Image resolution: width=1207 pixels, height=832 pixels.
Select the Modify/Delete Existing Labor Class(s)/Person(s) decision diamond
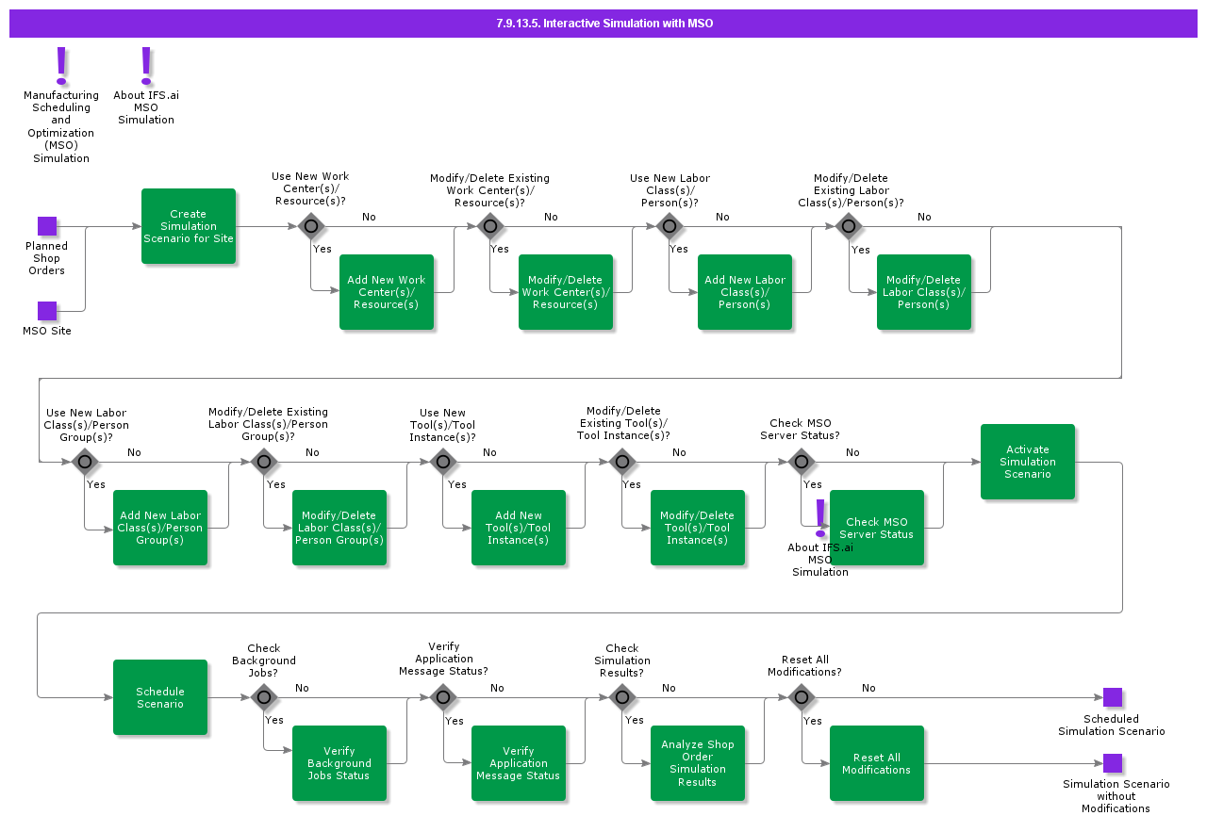click(849, 226)
